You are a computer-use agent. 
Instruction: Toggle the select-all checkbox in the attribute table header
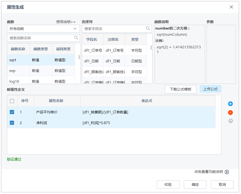12,101
